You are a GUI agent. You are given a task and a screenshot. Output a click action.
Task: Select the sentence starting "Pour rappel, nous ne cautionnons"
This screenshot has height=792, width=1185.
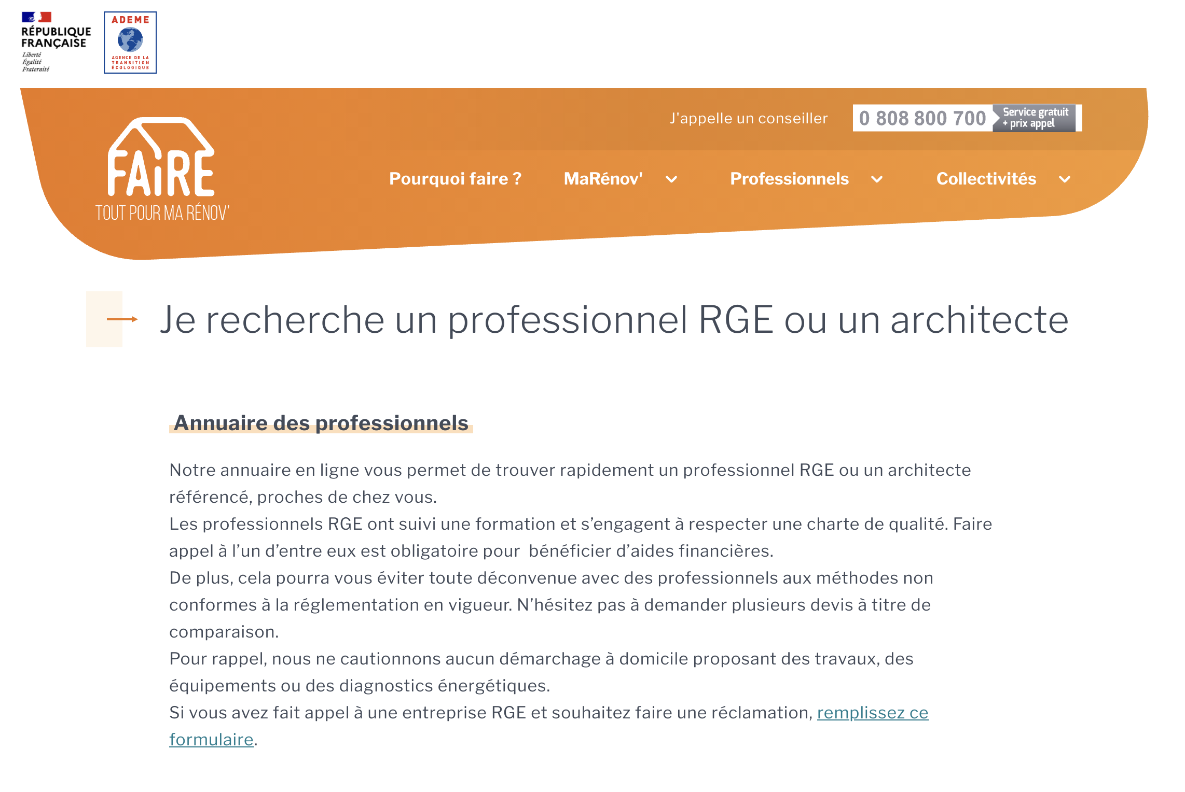(541, 672)
